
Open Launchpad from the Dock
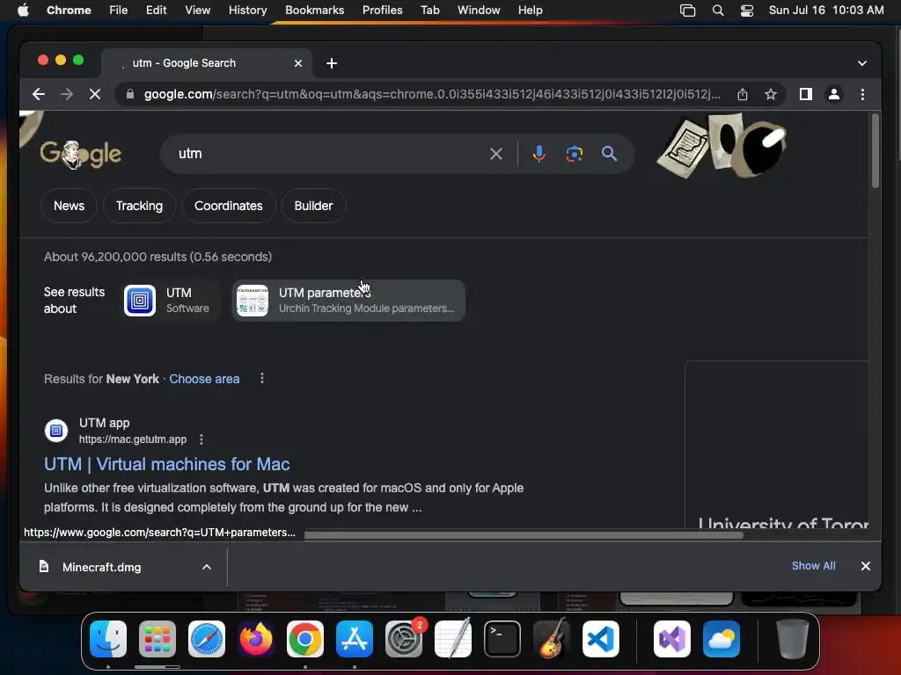tap(157, 639)
